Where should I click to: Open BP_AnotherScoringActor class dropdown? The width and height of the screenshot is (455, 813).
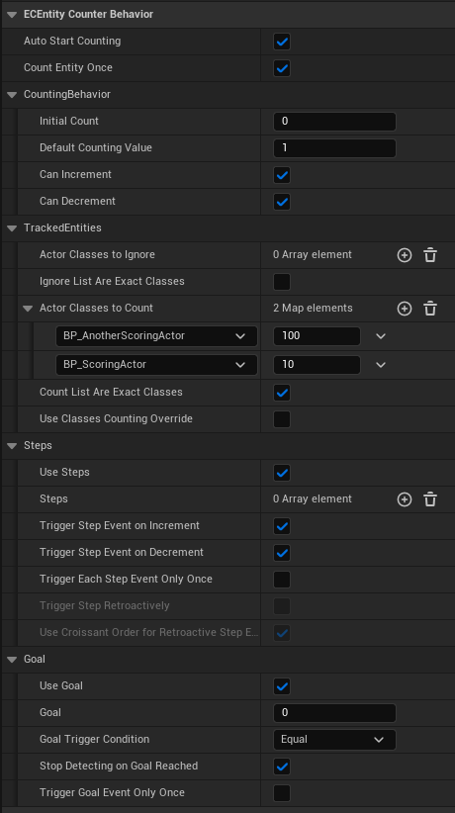[x=156, y=336]
